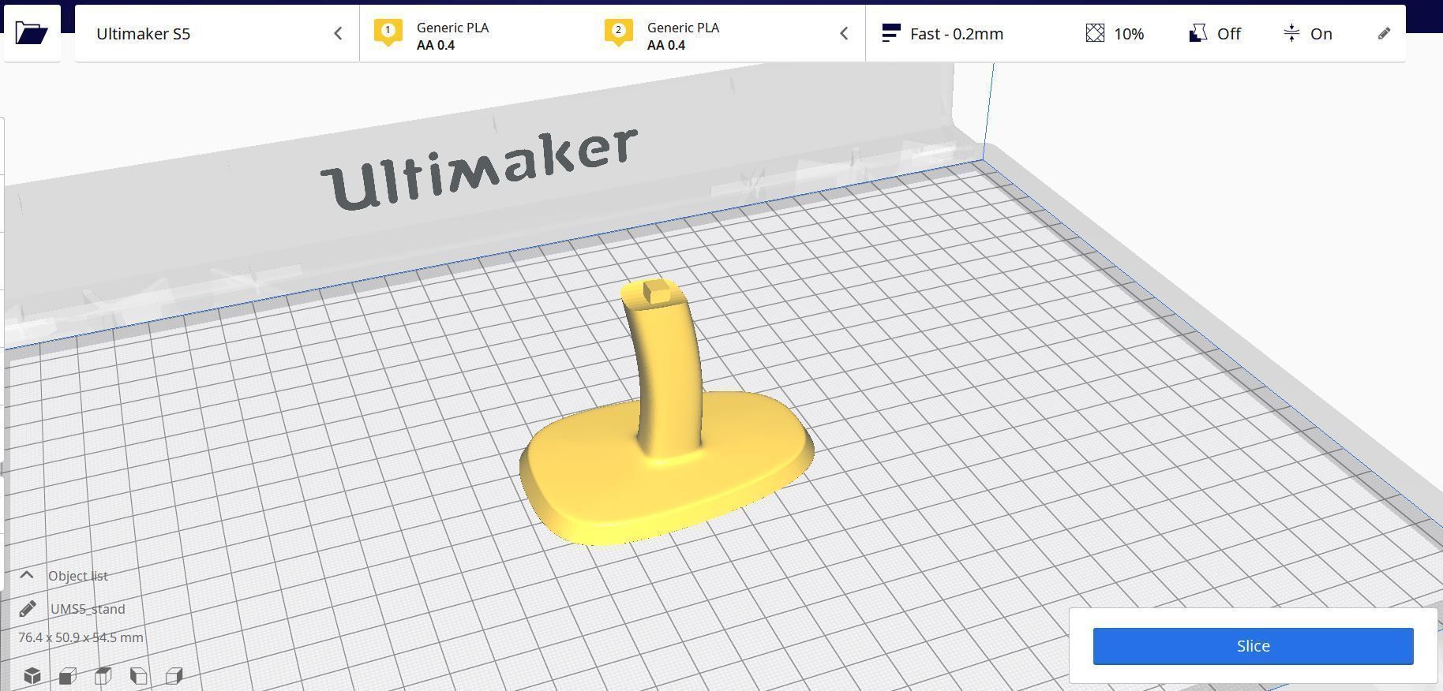Image resolution: width=1443 pixels, height=691 pixels.
Task: Click the support Off indicator
Action: pyautogui.click(x=1215, y=34)
